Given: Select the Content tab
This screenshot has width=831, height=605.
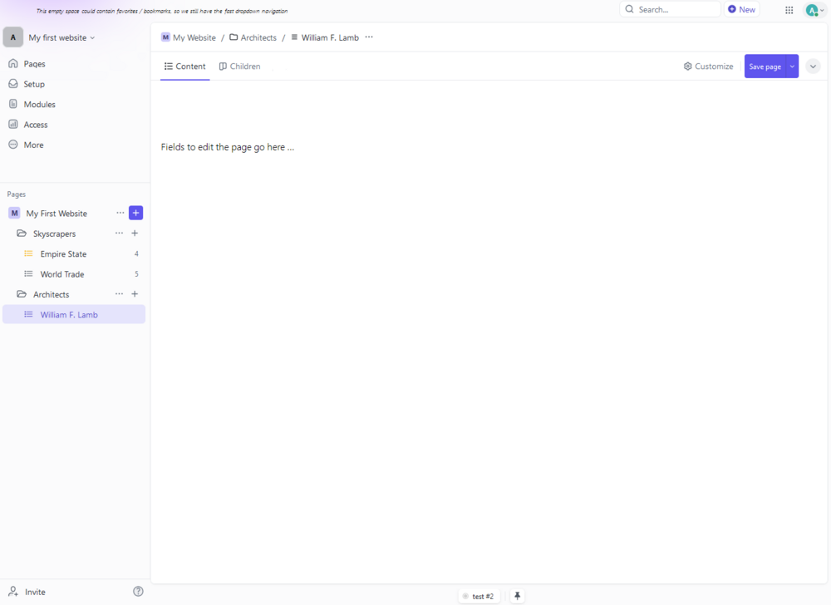Looking at the screenshot, I should (x=184, y=66).
